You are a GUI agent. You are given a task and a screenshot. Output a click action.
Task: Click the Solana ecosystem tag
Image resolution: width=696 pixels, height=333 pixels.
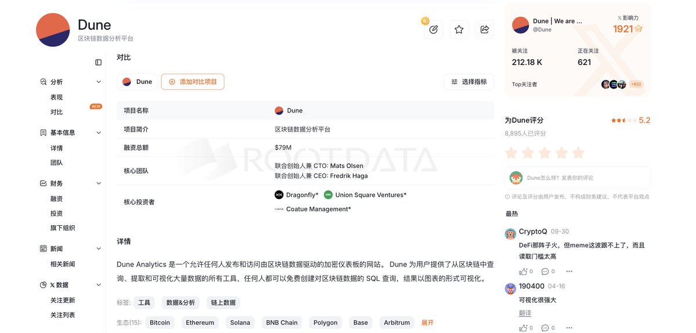pyautogui.click(x=240, y=323)
